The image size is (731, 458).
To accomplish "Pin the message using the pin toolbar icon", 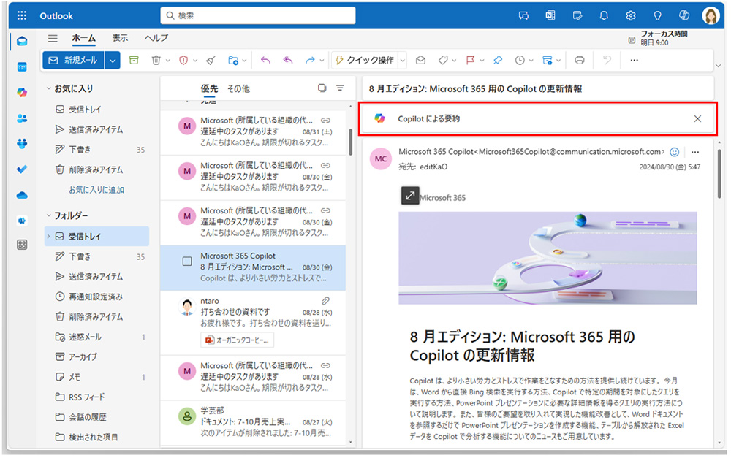I will pos(498,60).
